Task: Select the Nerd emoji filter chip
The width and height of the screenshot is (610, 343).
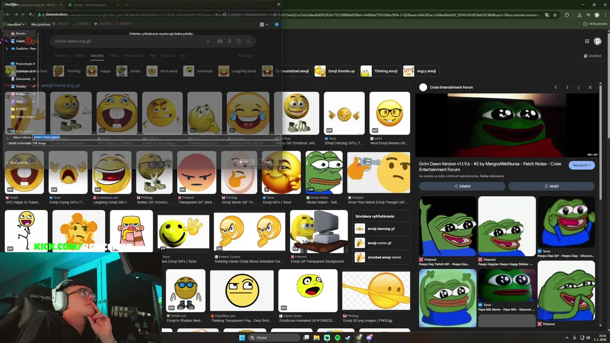Action: point(163,71)
